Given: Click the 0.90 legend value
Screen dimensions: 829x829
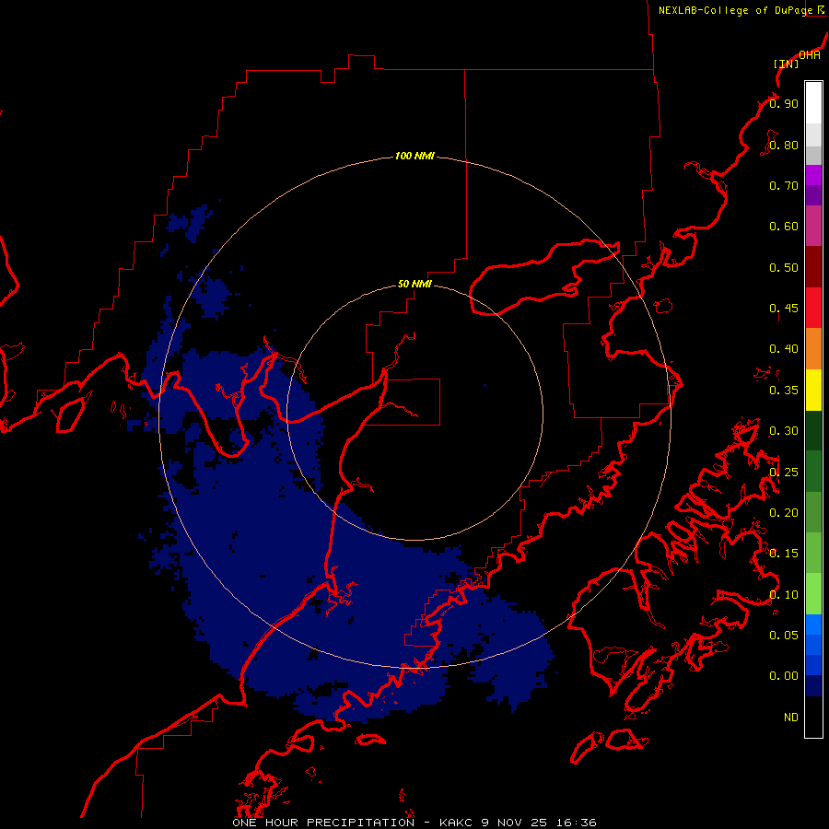Looking at the screenshot, I should [784, 103].
